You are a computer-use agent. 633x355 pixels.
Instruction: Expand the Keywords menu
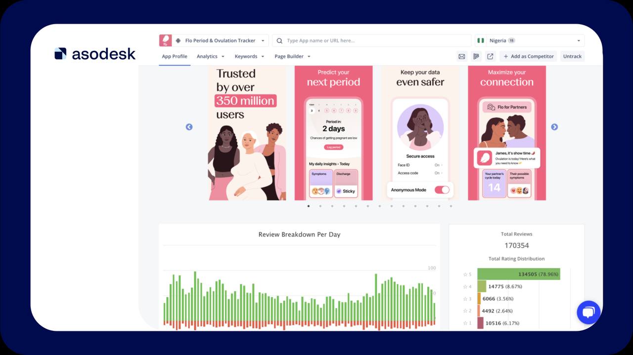coord(249,56)
